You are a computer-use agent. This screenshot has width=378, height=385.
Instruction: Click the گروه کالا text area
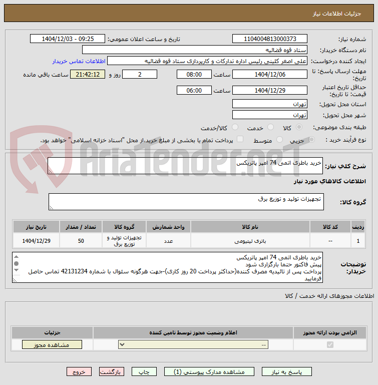(186, 202)
